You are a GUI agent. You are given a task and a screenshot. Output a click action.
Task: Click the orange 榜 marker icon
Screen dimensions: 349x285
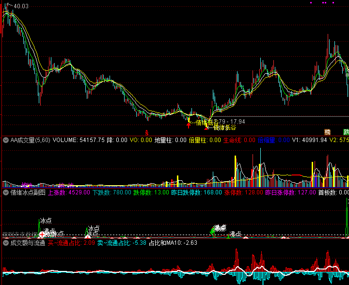coord(327,132)
